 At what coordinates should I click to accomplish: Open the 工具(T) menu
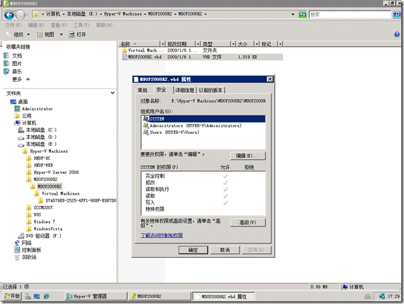click(82, 25)
